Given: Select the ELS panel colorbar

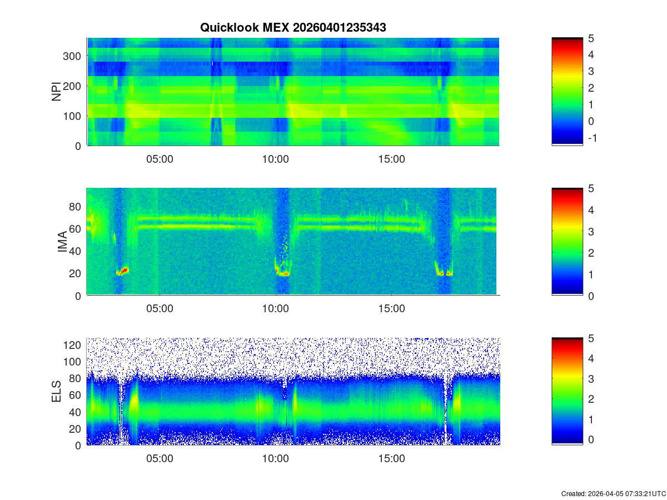Looking at the screenshot, I should [567, 391].
